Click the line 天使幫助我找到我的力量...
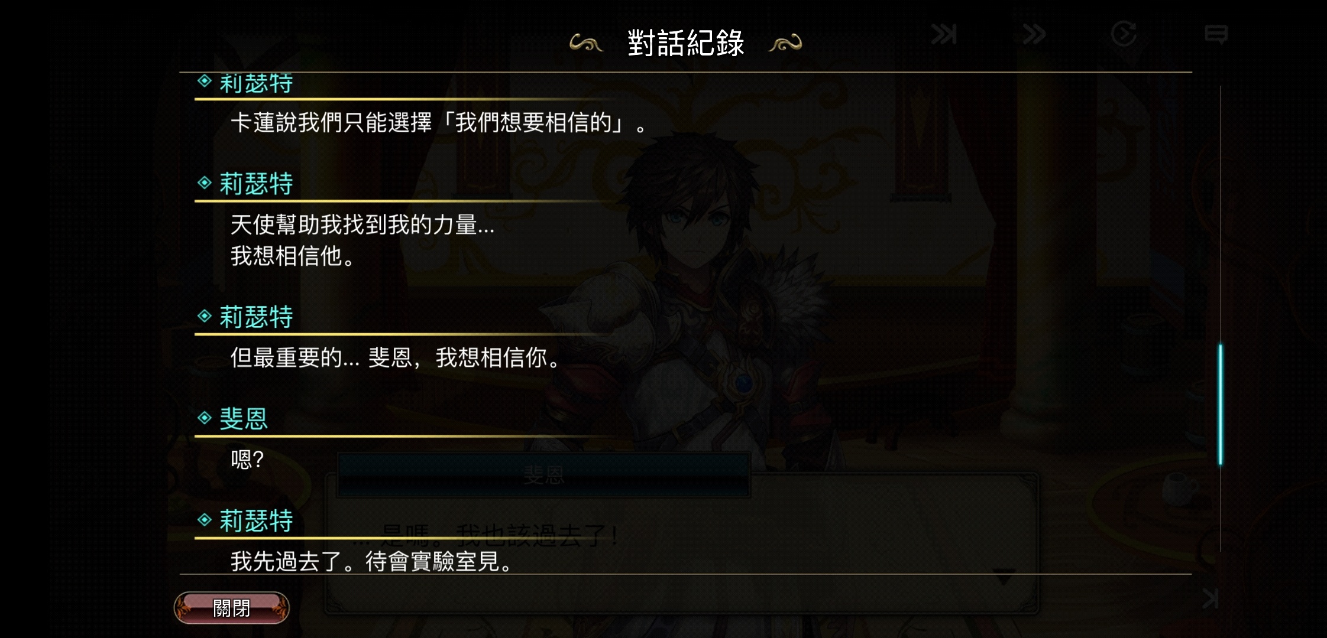 362,224
